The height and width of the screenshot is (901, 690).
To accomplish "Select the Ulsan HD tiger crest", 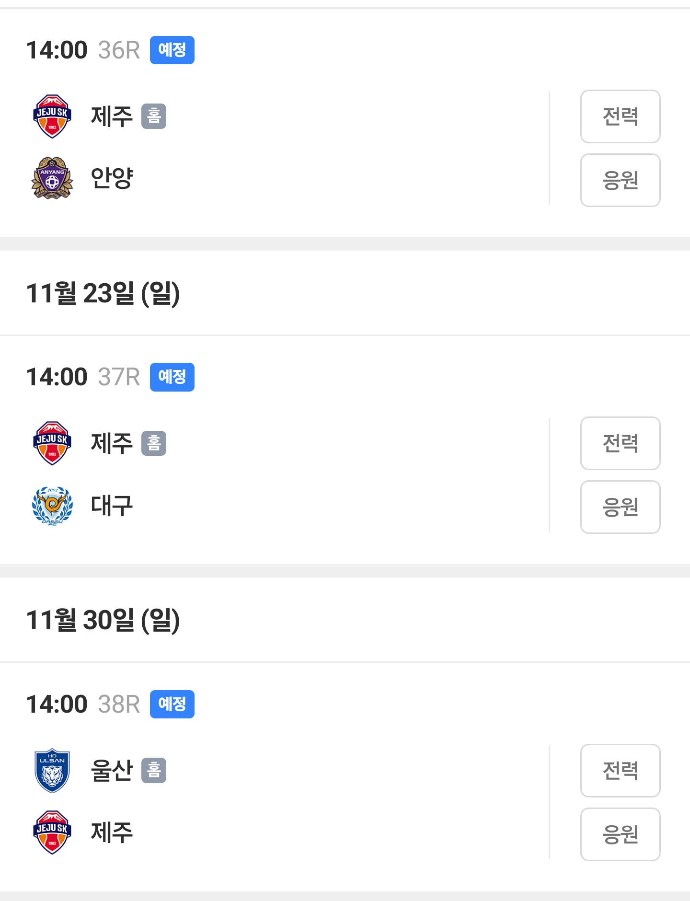I will click(x=52, y=770).
